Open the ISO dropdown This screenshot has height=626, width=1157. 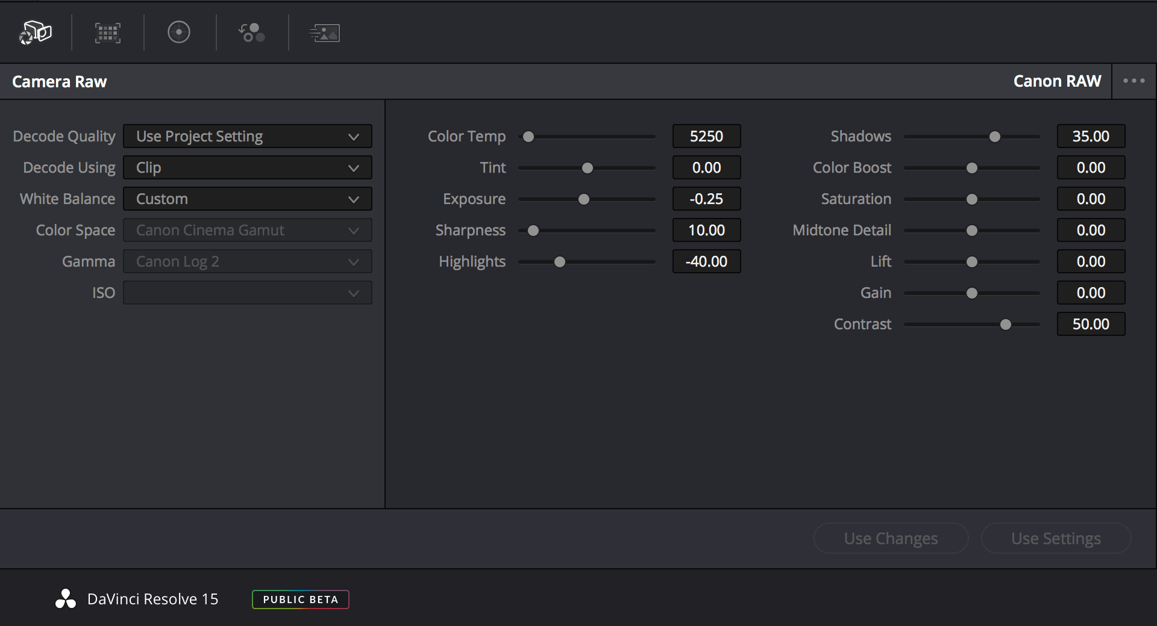coord(248,293)
